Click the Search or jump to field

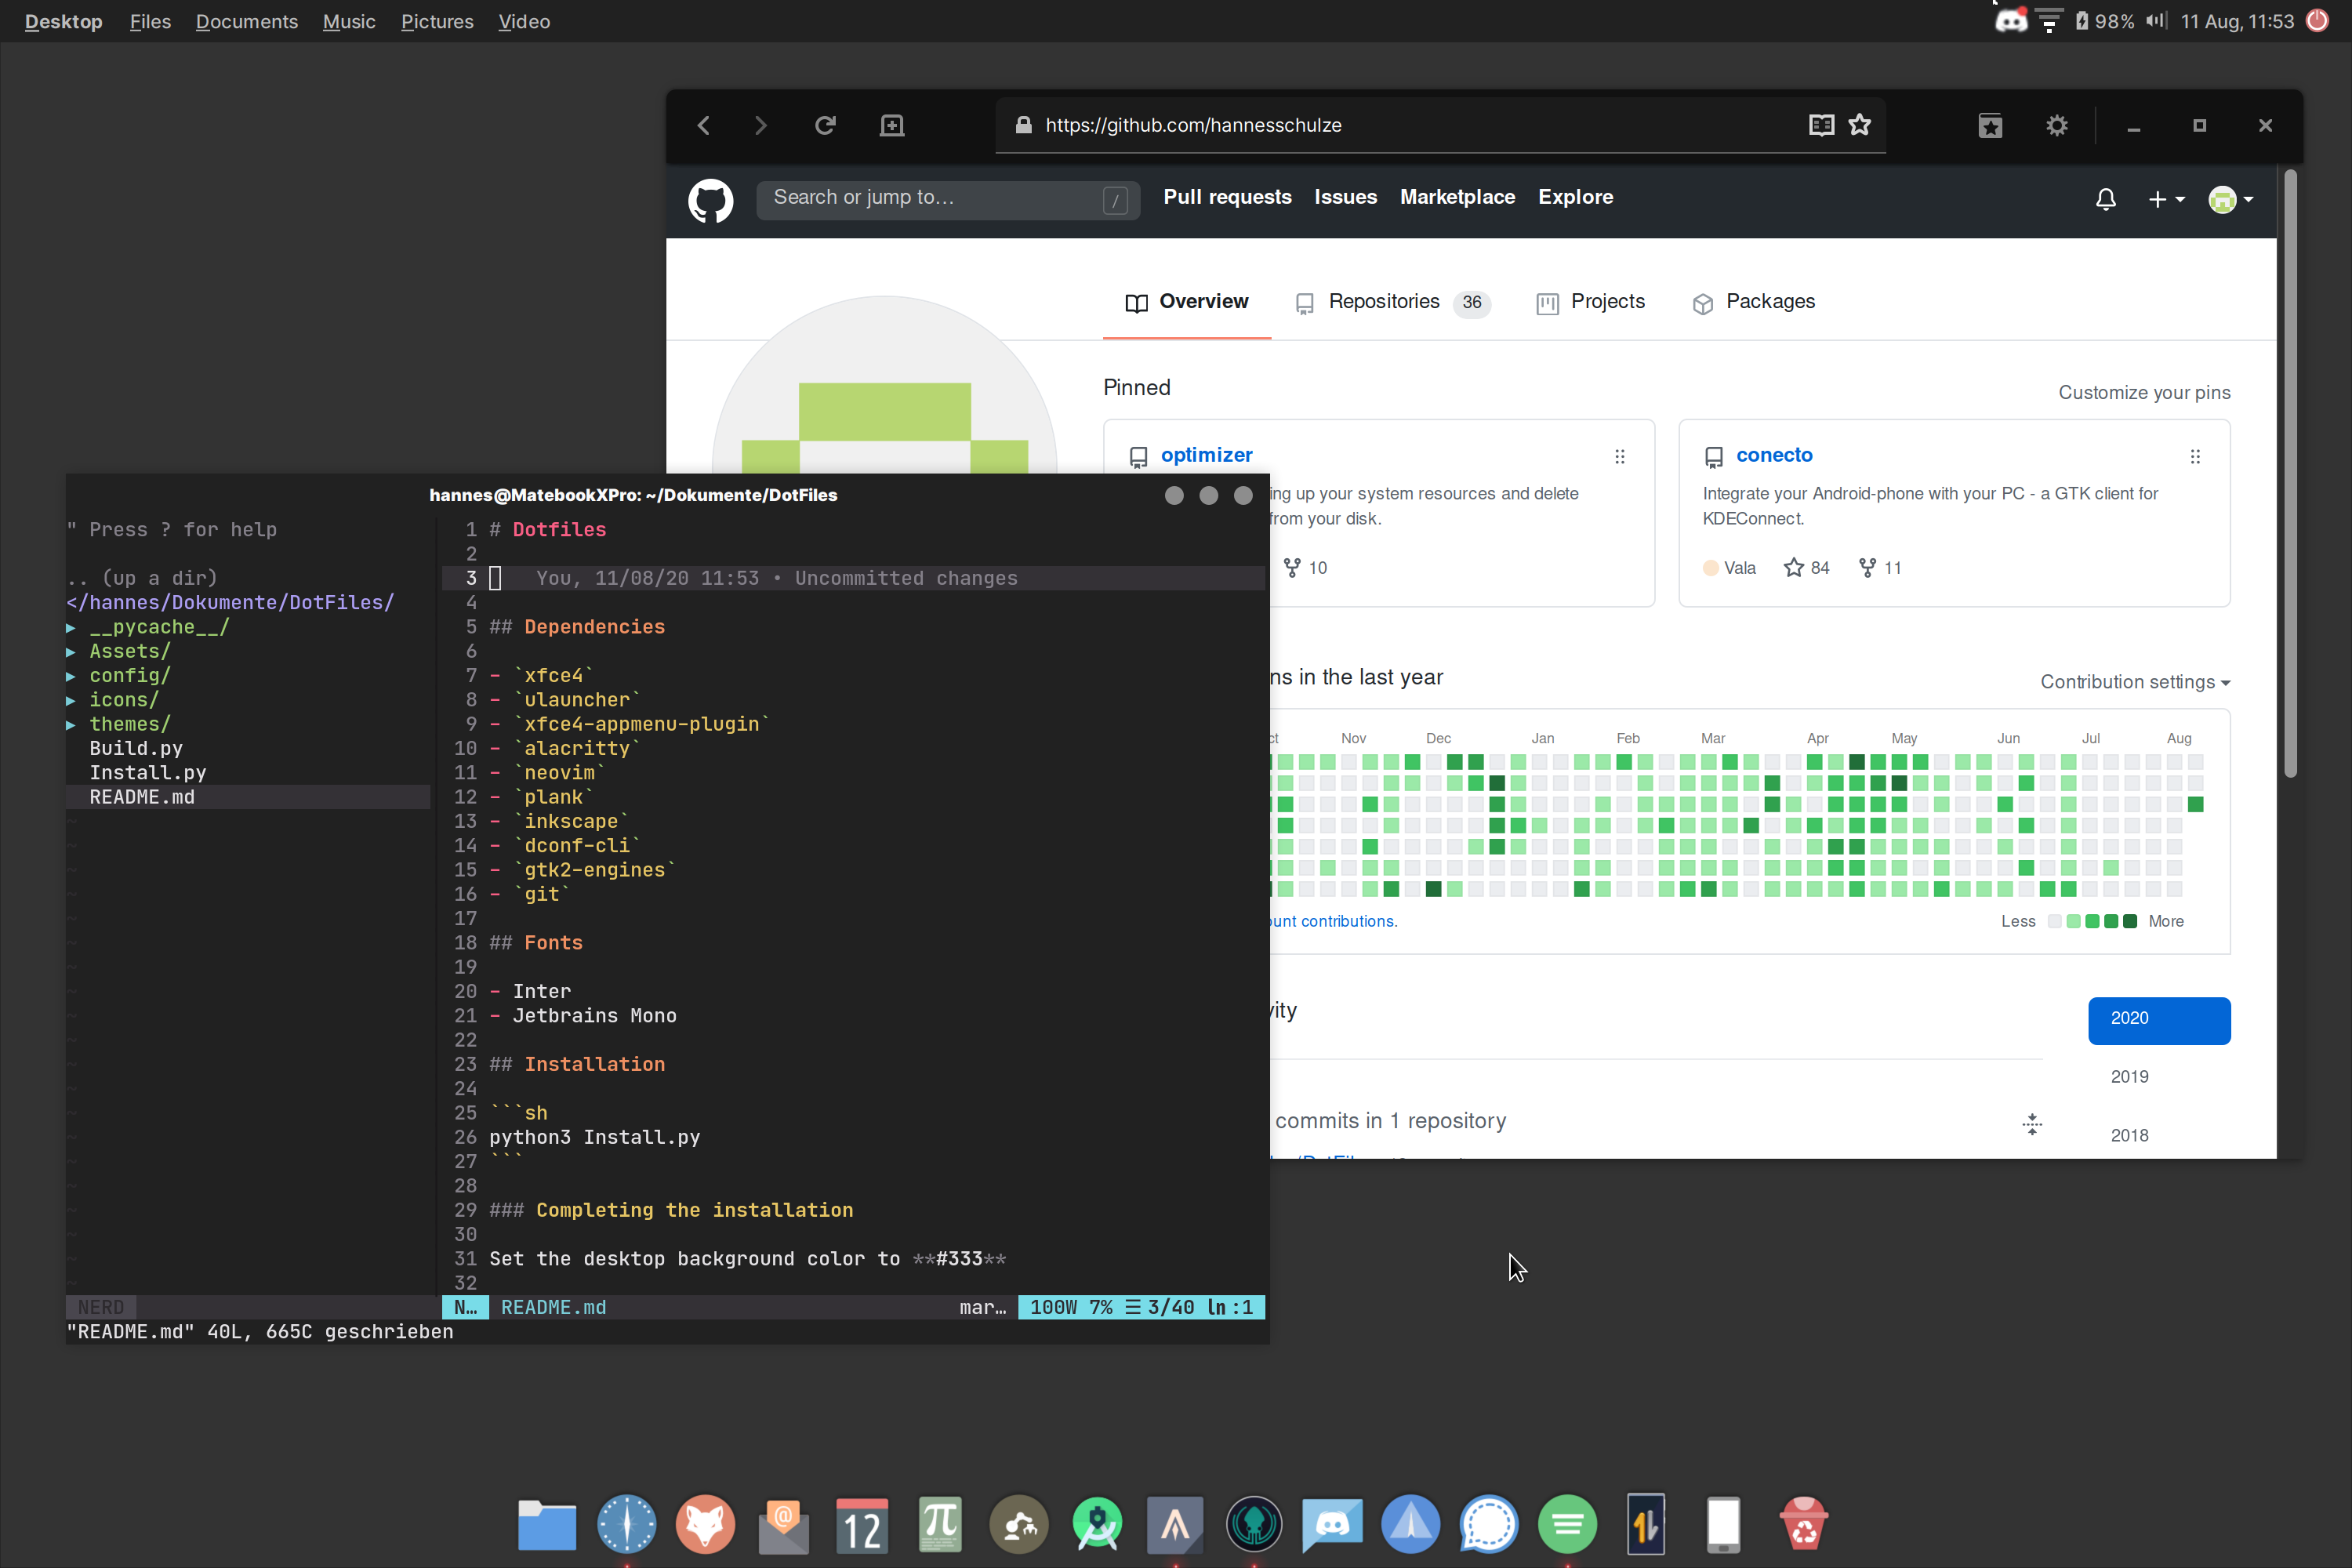pos(935,198)
